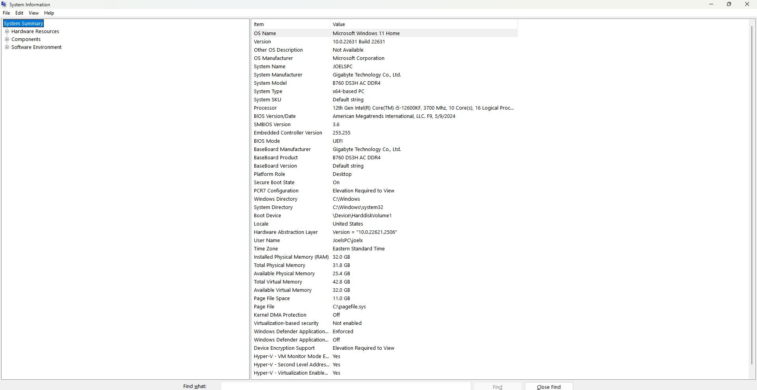
Task: Select the Available Physical Memory row
Action: click(385, 274)
